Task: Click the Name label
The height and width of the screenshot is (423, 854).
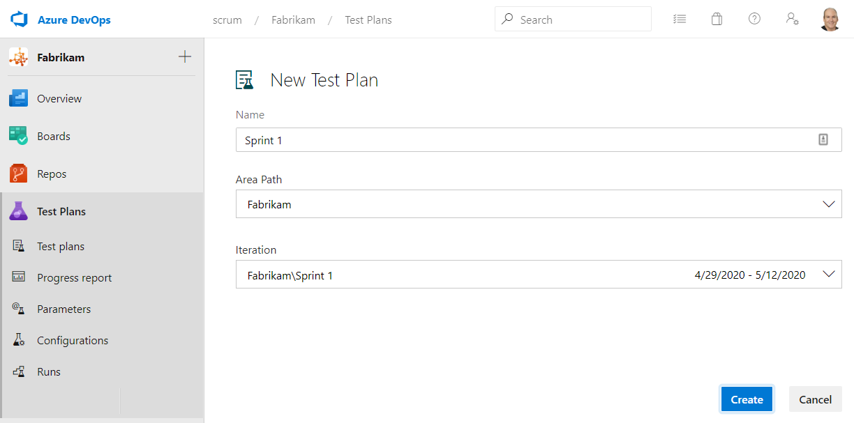Action: [250, 114]
